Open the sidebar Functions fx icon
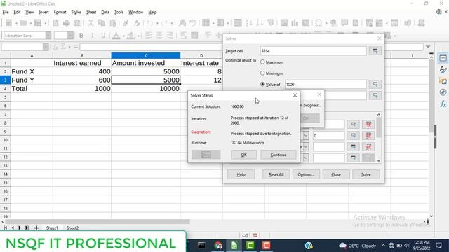The width and height of the screenshot is (449, 252). (443, 104)
